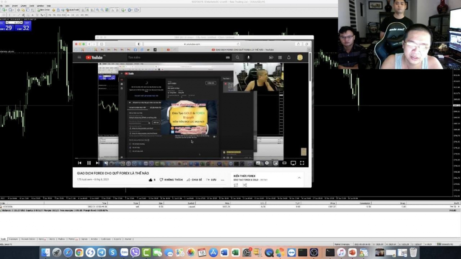The image size is (461, 259).
Task: Pause the YouTube video
Action: [89, 163]
